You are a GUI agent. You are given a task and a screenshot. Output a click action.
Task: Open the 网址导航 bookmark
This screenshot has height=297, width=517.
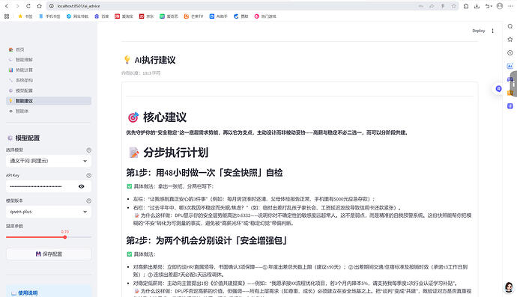(x=77, y=16)
